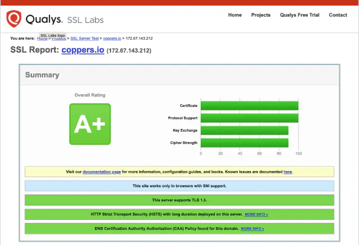Click the 'You are here:' label

tap(22, 39)
